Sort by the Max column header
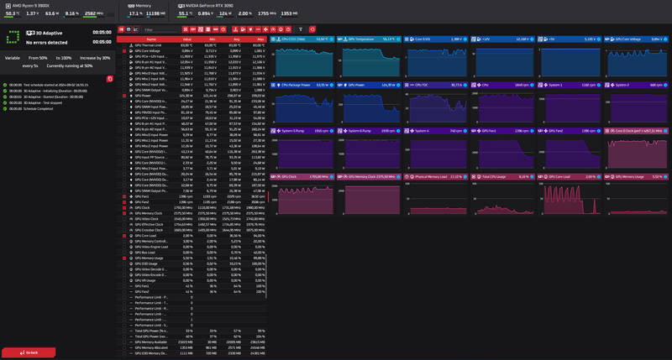The height and width of the screenshot is (360, 672). [x=260, y=39]
